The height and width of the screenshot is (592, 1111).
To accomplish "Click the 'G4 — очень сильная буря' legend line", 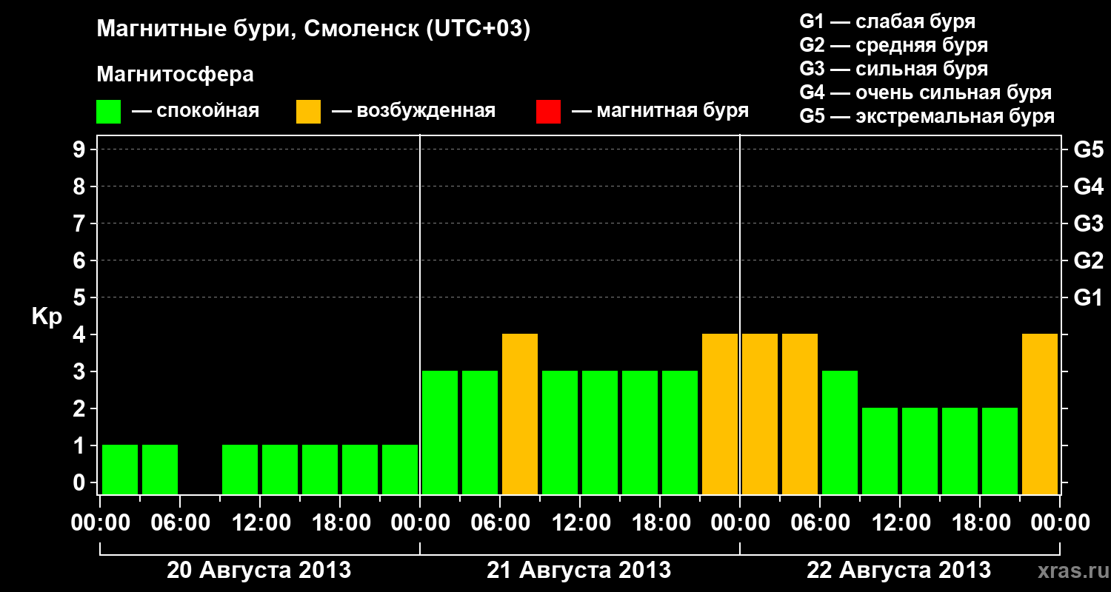I will tap(926, 92).
